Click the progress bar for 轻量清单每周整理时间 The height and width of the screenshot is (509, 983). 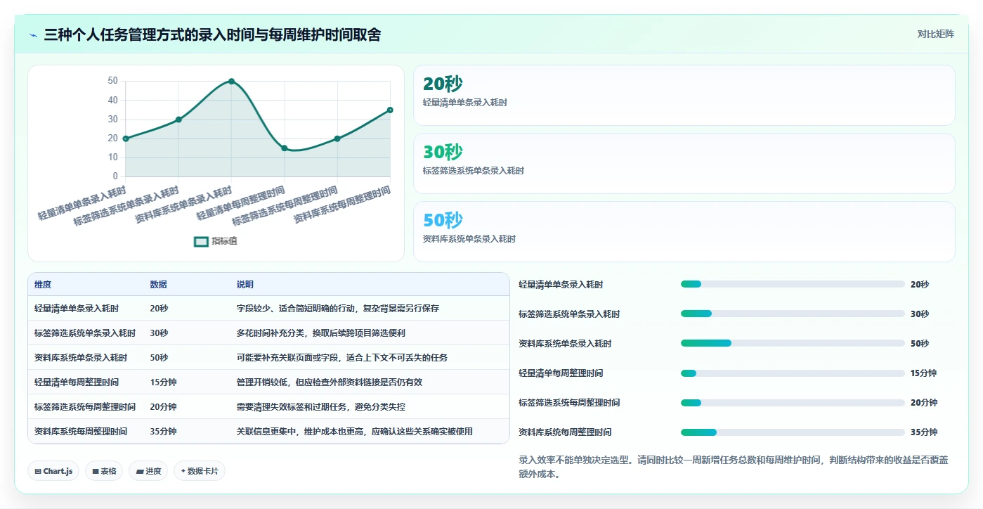click(x=793, y=373)
